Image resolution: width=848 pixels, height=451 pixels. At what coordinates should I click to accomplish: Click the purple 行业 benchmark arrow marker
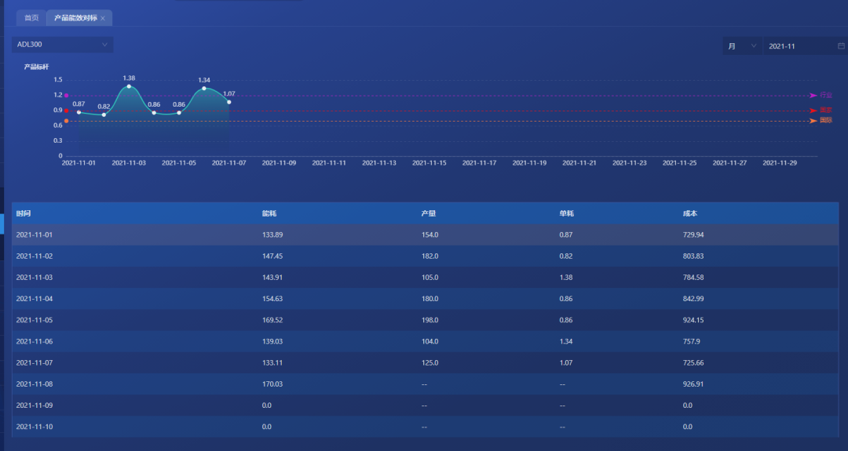pos(813,95)
